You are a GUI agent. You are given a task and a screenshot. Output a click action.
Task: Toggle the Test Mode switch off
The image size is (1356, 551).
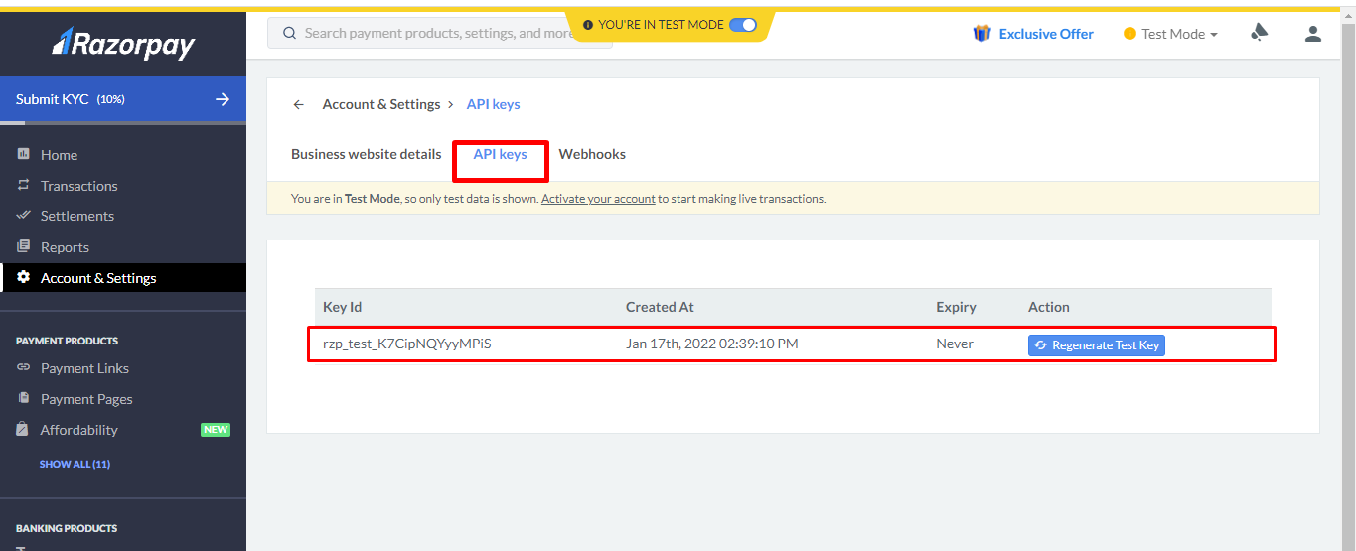pyautogui.click(x=742, y=25)
